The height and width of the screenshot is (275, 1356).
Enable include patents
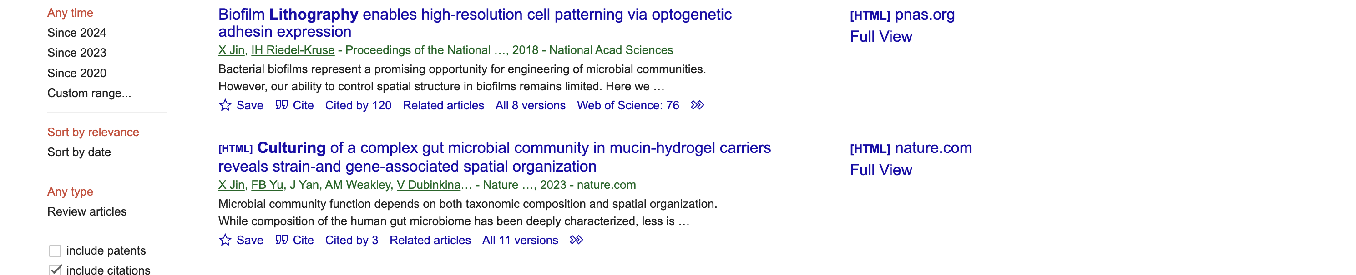[x=55, y=250]
